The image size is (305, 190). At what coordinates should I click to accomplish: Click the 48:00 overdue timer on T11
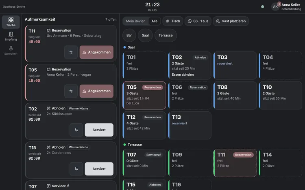[34, 42]
